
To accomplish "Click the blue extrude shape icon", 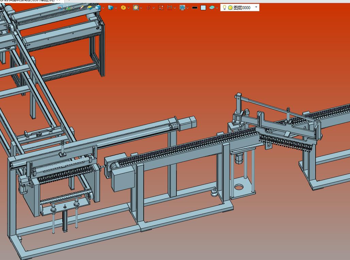I will click(x=111, y=7).
